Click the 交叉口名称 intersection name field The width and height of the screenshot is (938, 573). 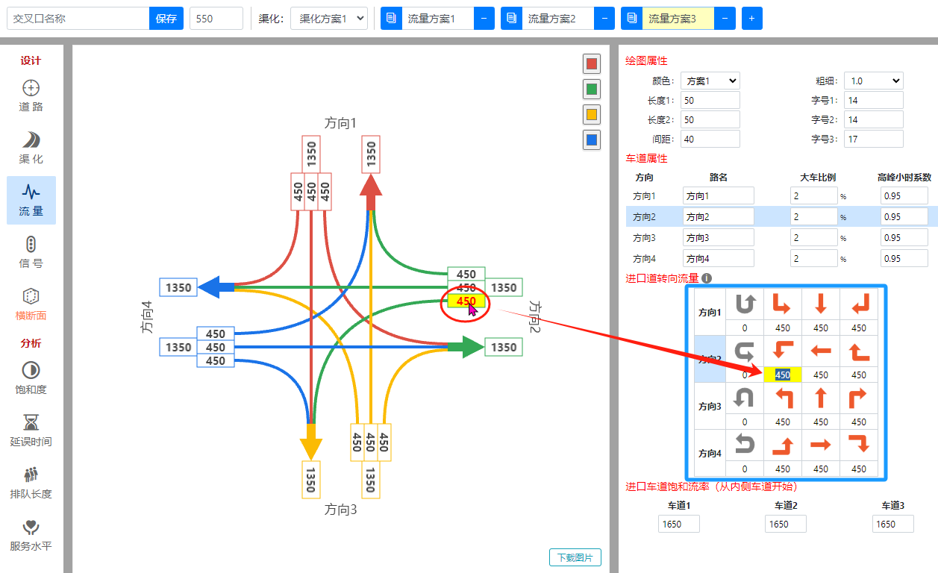coord(78,19)
